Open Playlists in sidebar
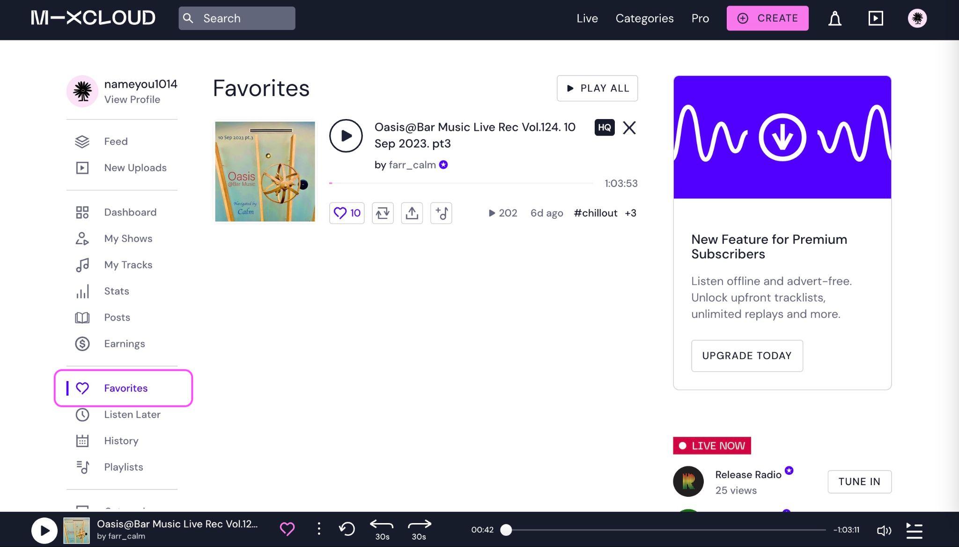Screen dimensions: 959x547 [123, 467]
